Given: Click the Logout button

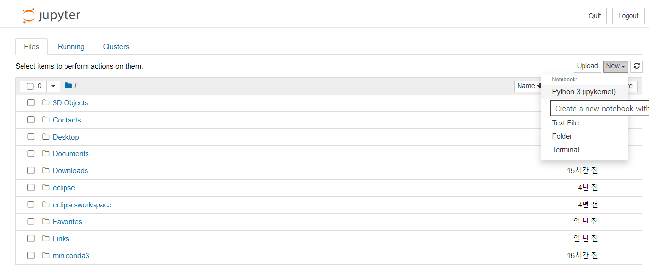Looking at the screenshot, I should [628, 16].
